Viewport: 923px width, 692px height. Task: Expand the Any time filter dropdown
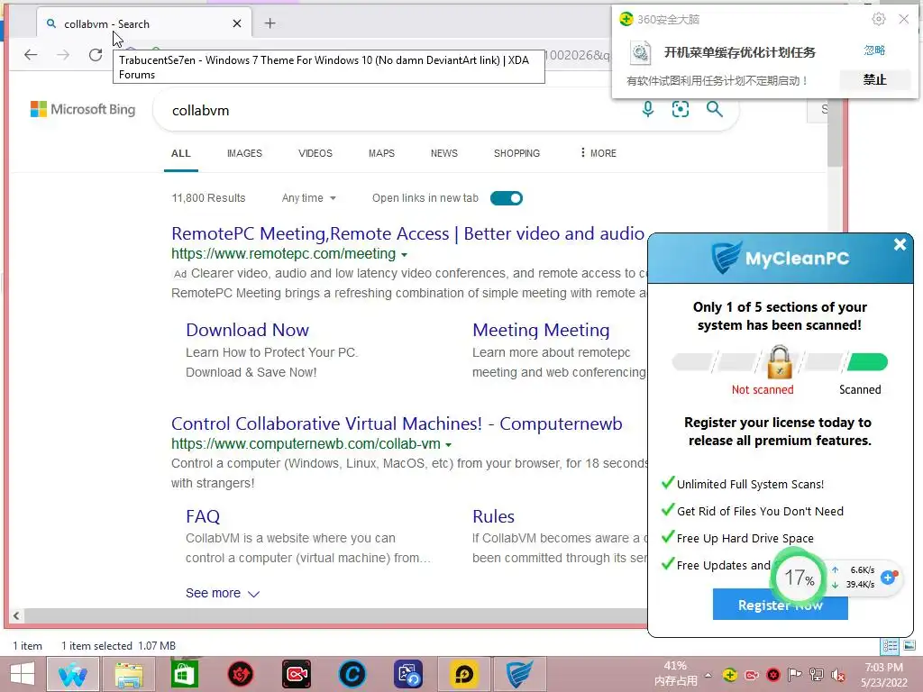(x=308, y=198)
